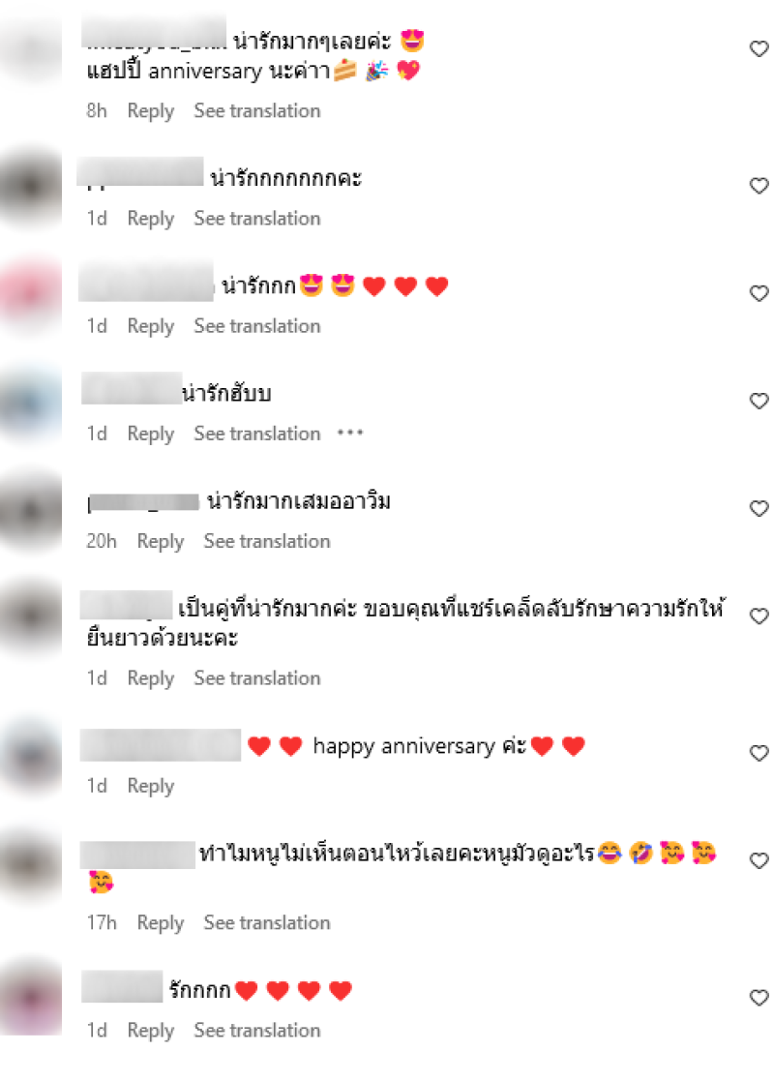This screenshot has height=1081, width=774.
Task: See translation of the 17h comment
Action: tap(267, 923)
